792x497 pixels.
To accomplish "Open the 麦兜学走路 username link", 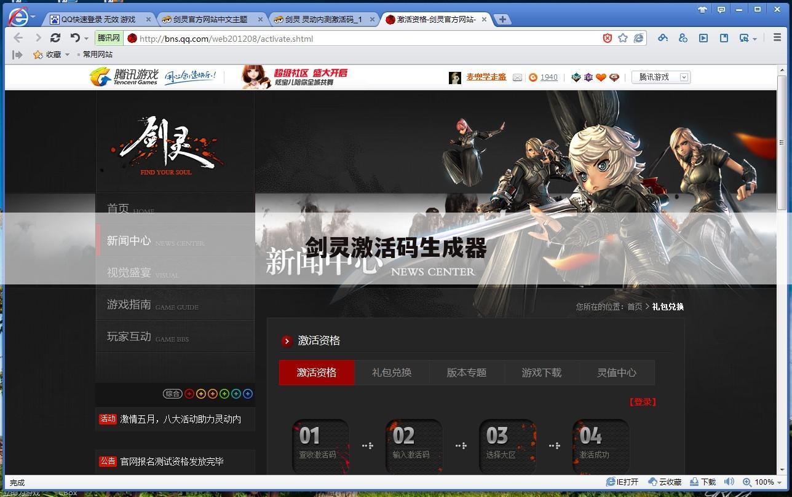I will click(486, 77).
